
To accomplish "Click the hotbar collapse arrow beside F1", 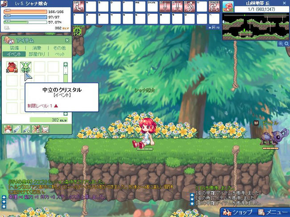I will [x=210, y=28].
